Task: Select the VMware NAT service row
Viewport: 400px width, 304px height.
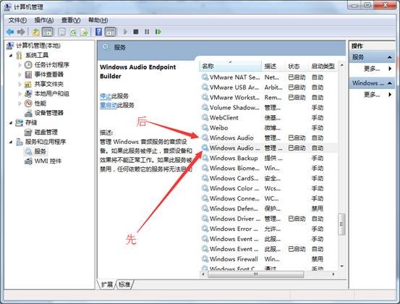Action: click(x=268, y=77)
